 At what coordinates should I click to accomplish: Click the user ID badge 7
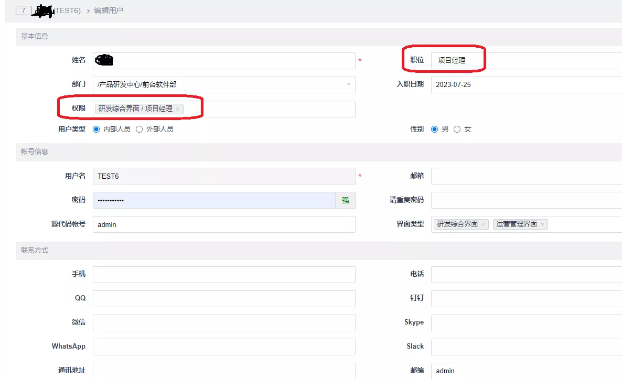(24, 10)
